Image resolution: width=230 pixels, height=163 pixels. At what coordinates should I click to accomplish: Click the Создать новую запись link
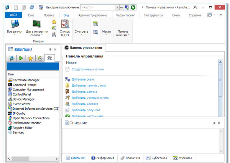pos(87,69)
